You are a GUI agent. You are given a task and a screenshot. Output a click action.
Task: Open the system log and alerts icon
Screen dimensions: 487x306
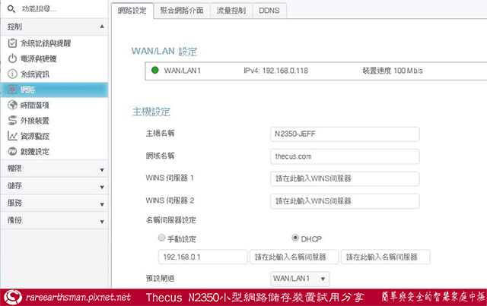pos(12,43)
